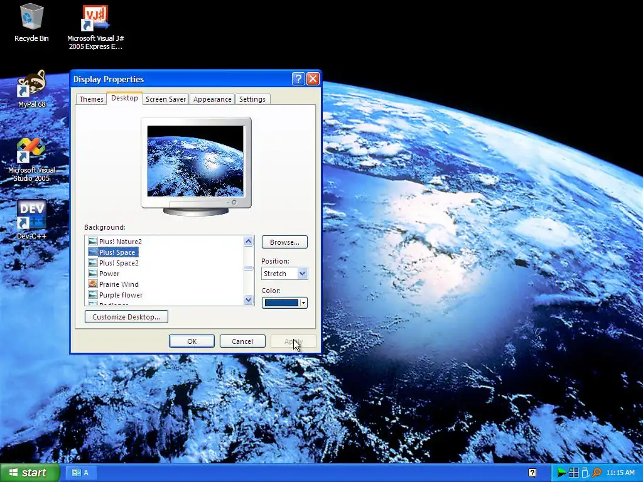Viewport: 643px width, 482px height.
Task: Choose Plus! Nature2 background entry
Action: pos(120,242)
